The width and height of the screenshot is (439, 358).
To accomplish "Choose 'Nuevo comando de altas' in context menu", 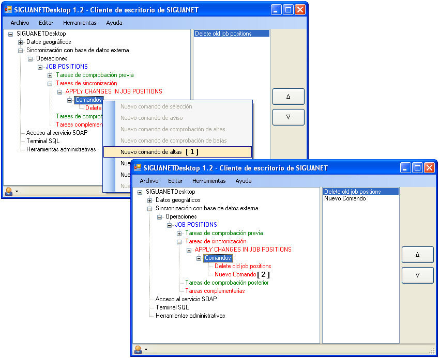I will [177, 152].
